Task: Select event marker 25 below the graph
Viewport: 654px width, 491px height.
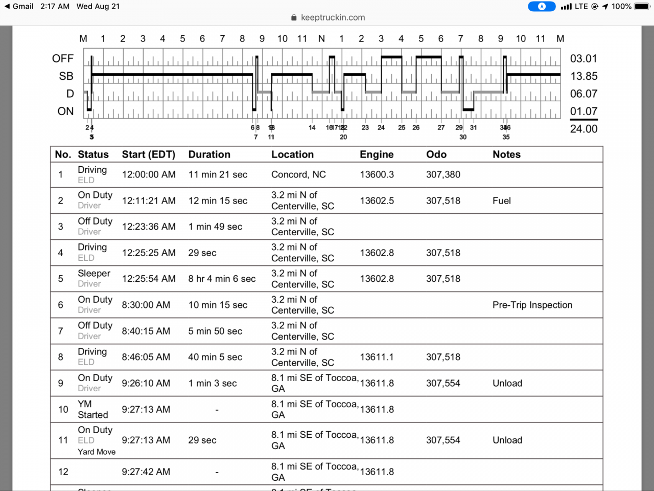Action: (402, 128)
